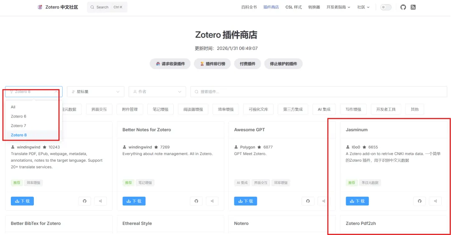Click 付费插件 button

click(x=247, y=64)
